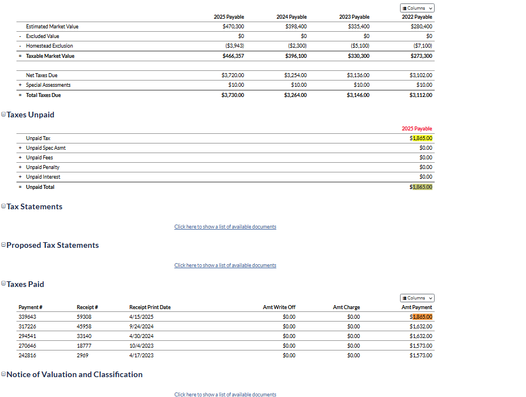Click the Amt Write Off column header
The height and width of the screenshot is (397, 526).
coord(279,307)
